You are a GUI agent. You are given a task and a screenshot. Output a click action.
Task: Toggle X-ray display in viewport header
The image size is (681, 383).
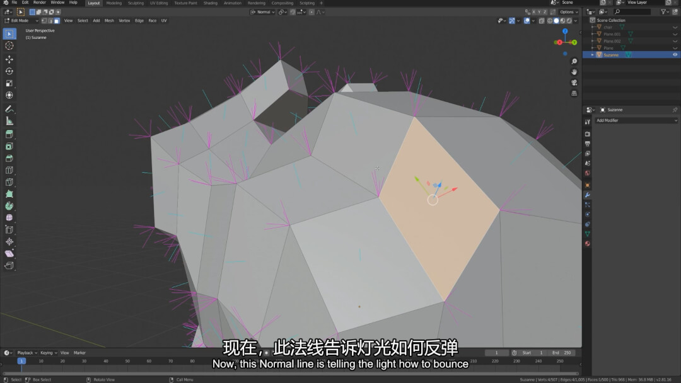point(542,20)
